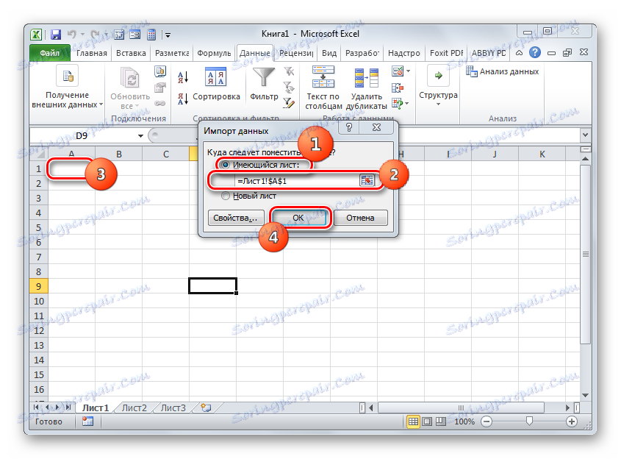Image resolution: width=621 pixels, height=459 pixels.
Task: Click the consolidate data icon
Action: [398, 88]
